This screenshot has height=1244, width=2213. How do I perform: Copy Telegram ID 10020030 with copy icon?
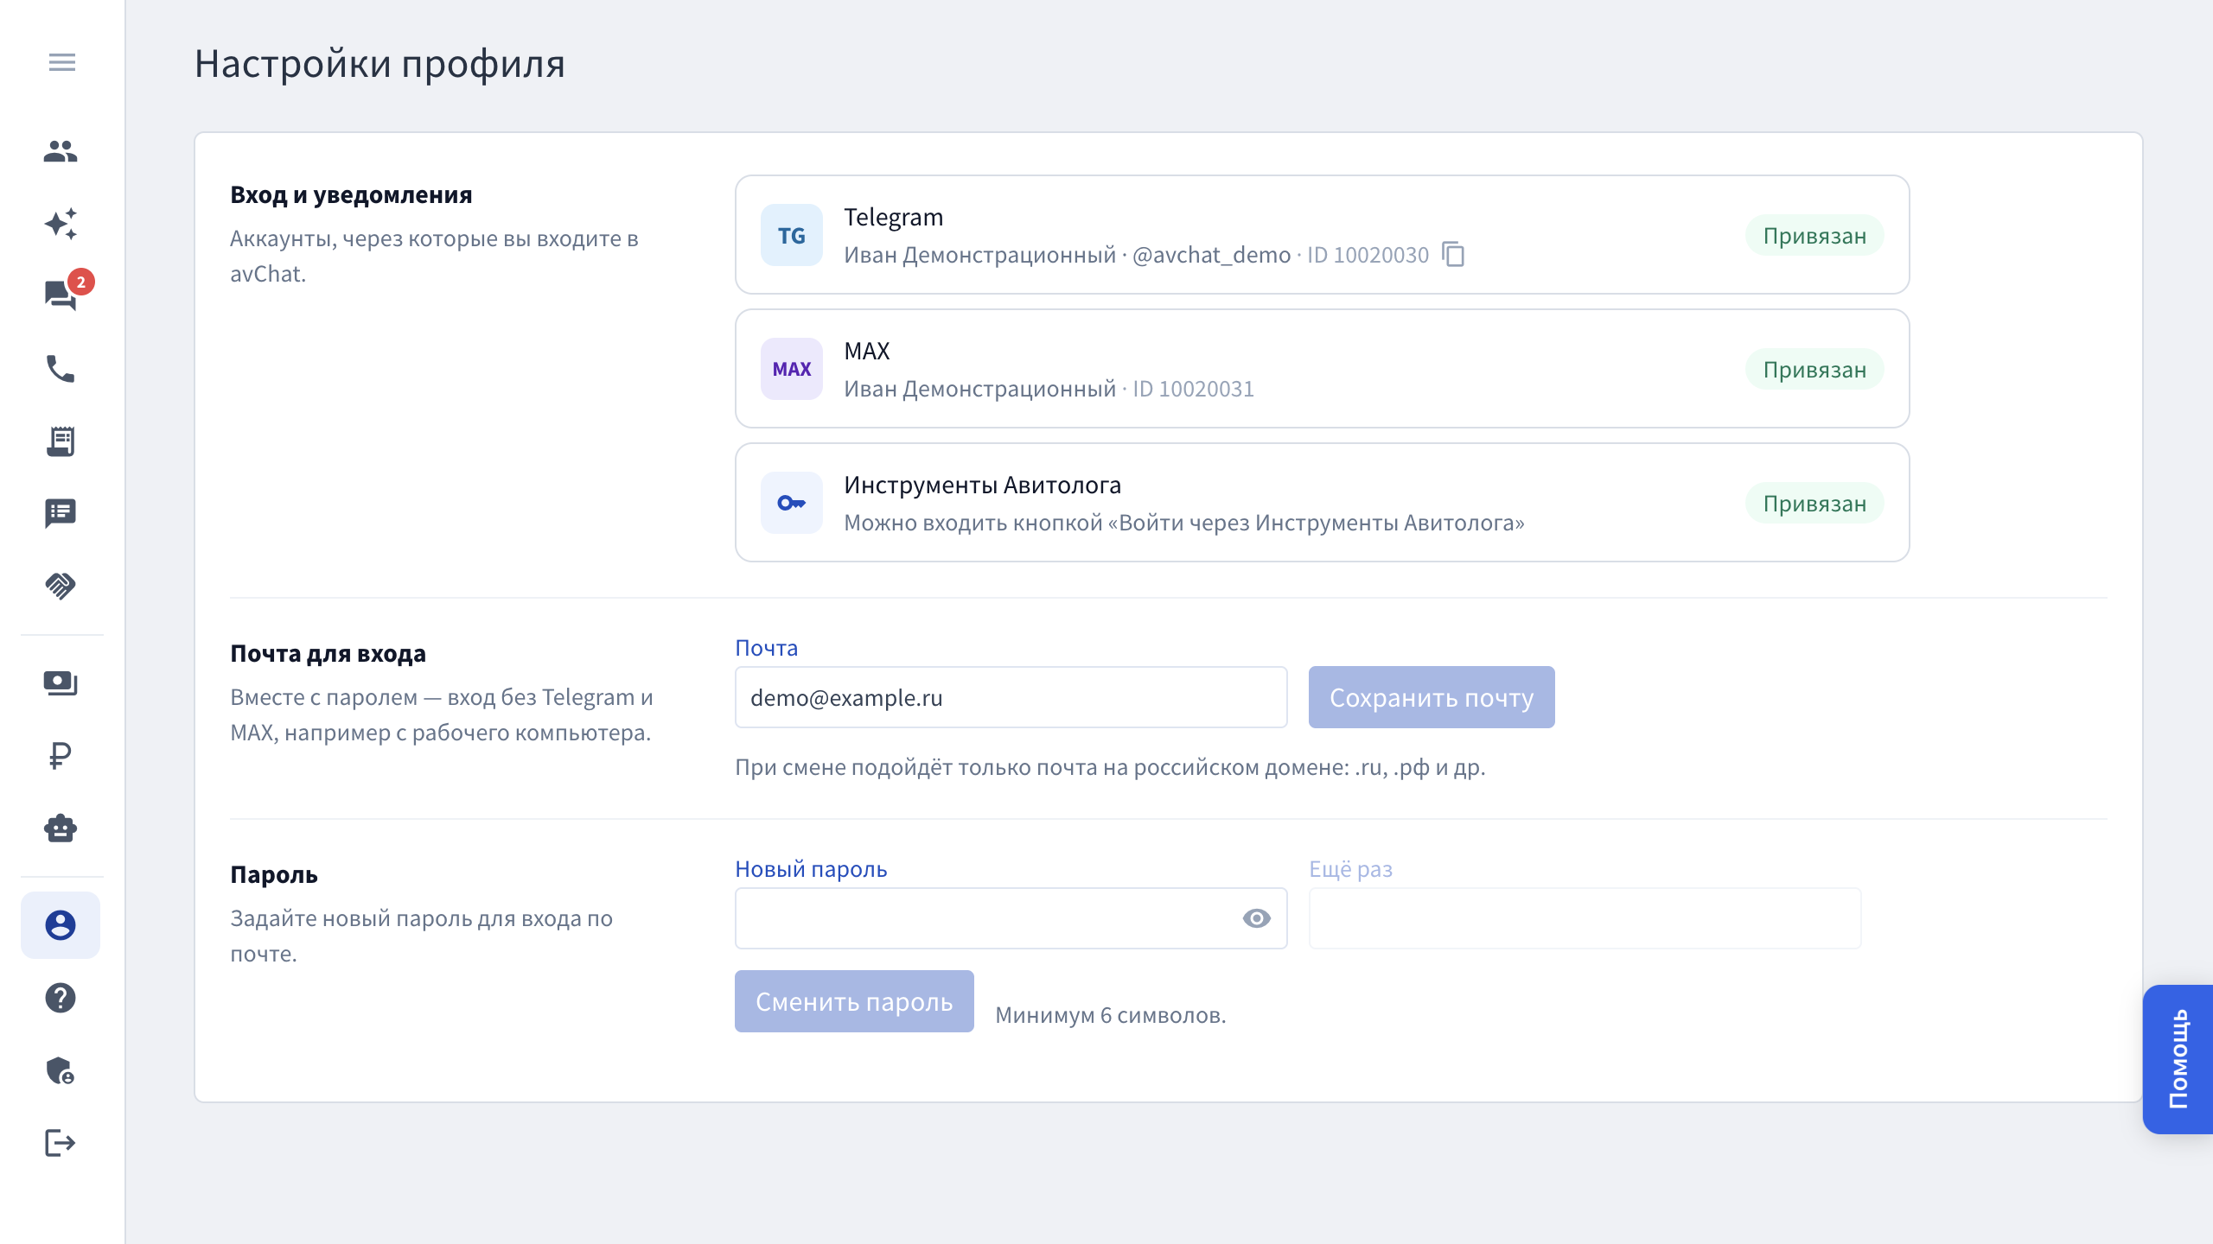coord(1454,255)
